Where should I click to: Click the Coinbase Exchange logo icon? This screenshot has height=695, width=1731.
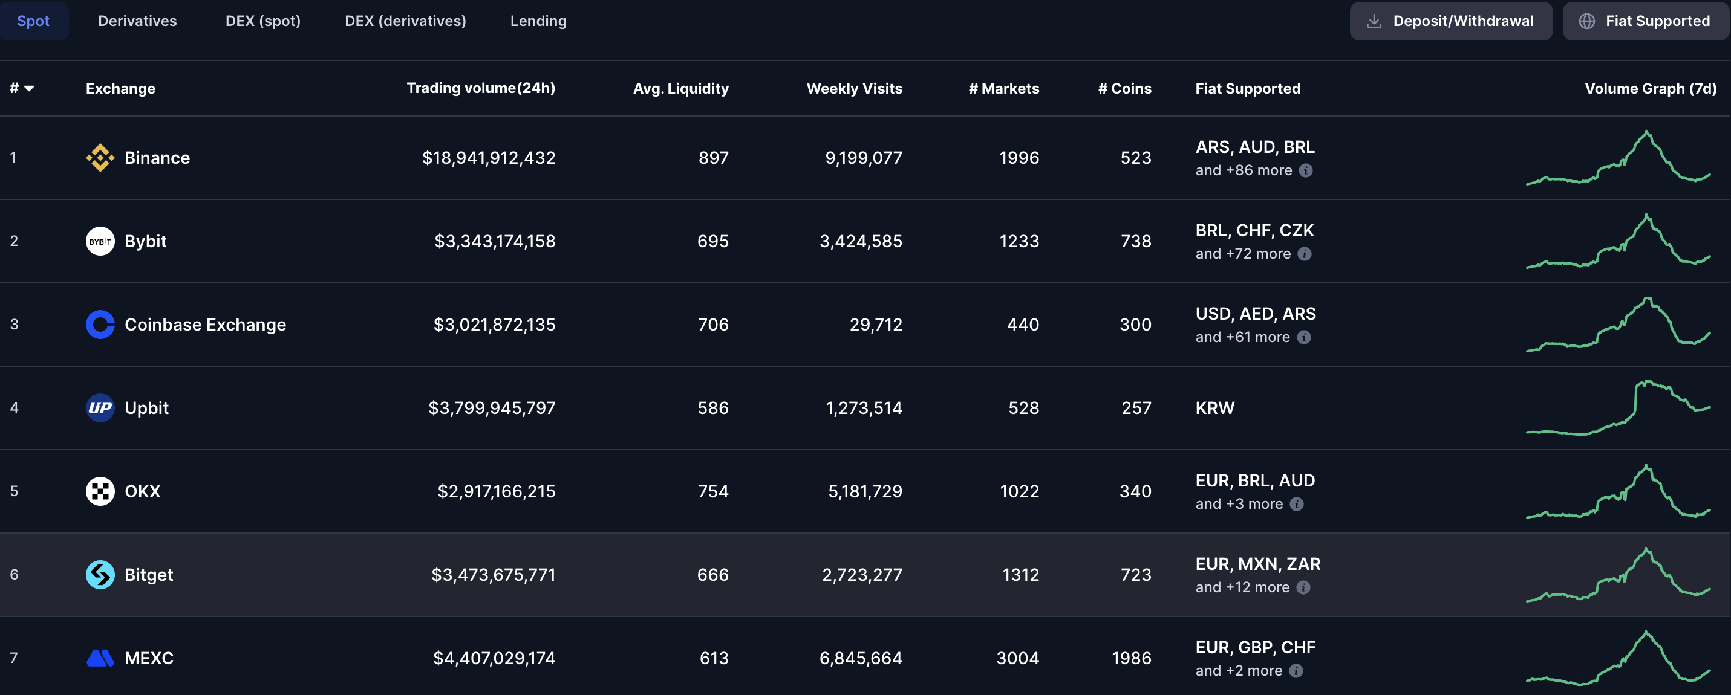tap(100, 325)
